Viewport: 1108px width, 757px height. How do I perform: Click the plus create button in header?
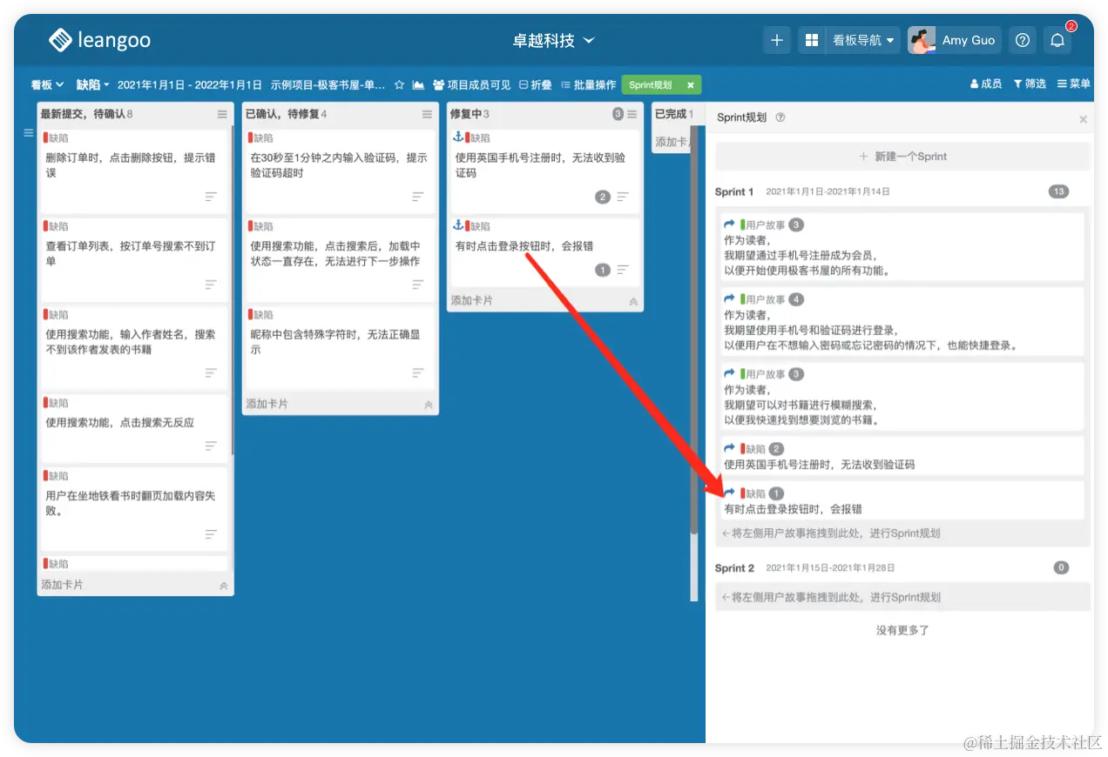(777, 40)
